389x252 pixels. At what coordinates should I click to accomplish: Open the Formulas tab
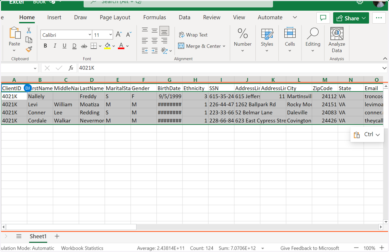[155, 17]
